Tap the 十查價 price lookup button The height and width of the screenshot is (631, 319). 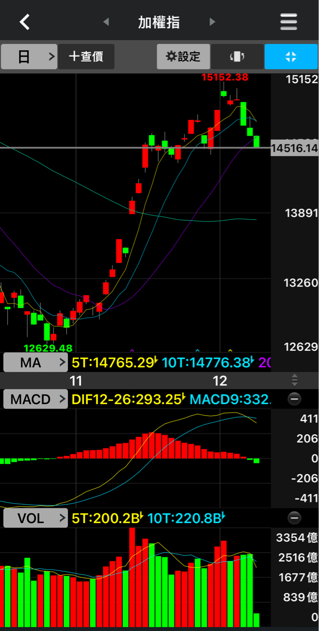(86, 57)
